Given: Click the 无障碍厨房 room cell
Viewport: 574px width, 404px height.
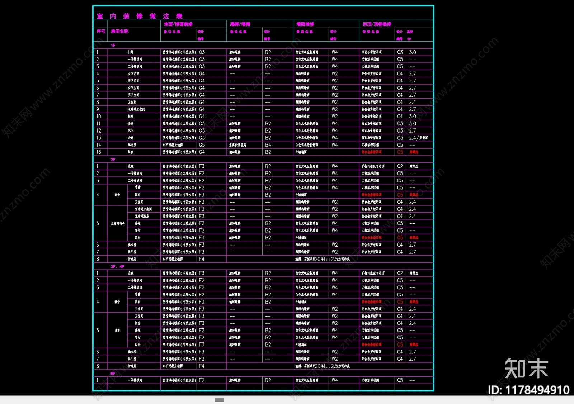Looking at the screenshot, I should (142, 217).
